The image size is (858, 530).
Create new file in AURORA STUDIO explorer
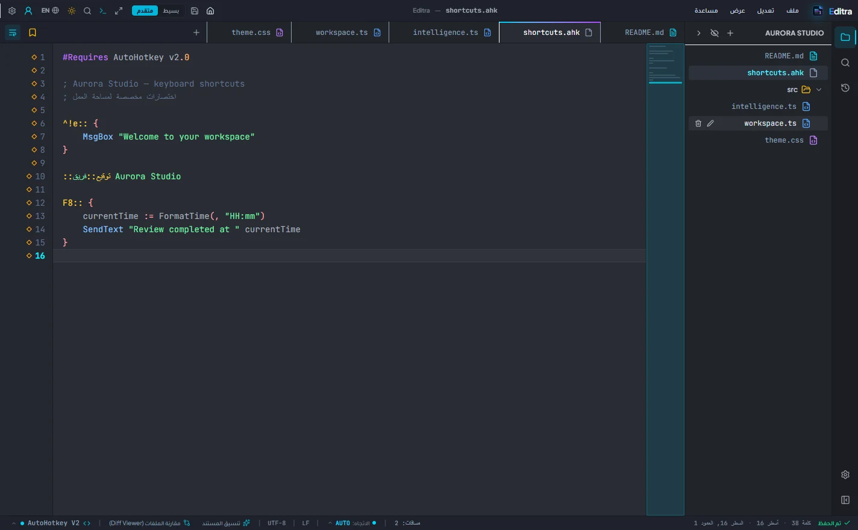[730, 33]
